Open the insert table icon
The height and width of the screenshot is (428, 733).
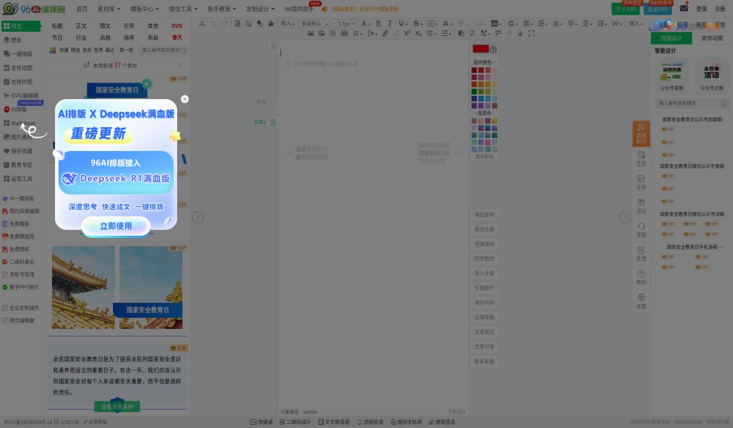pos(345,34)
